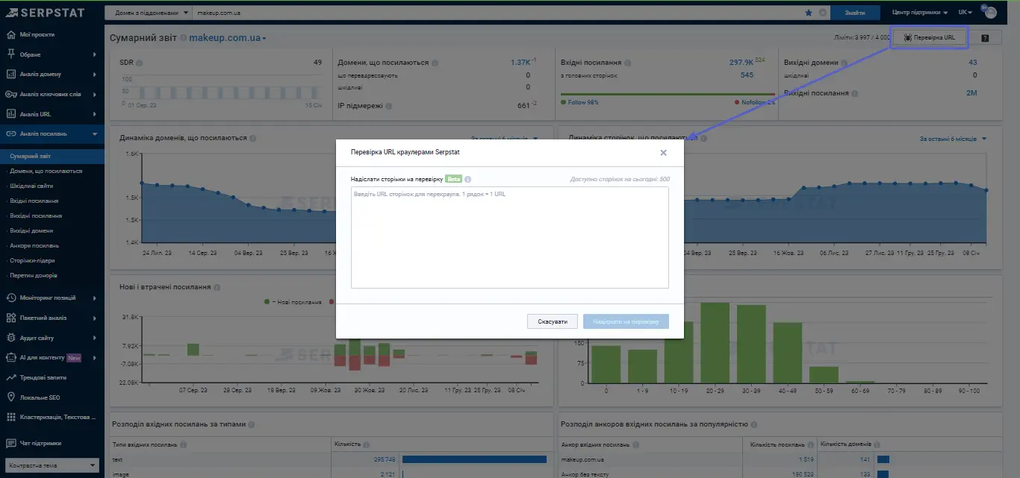Viewport: 1020px width, 478px height.
Task: Click the Чат підтримки chat icon
Action: point(10,443)
